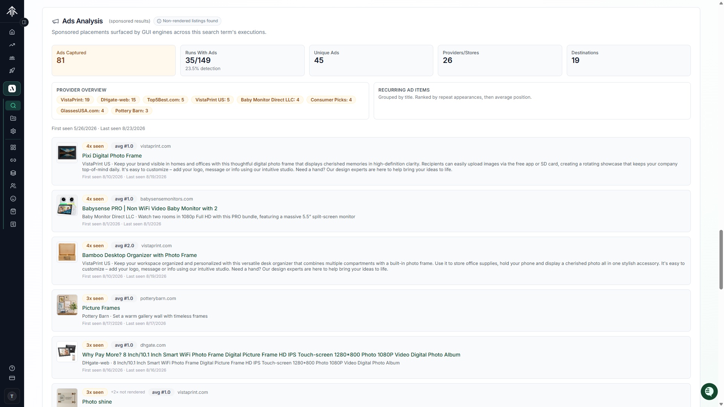Image resolution: width=724 pixels, height=407 pixels.
Task: Open the smiley face icon
Action: pyautogui.click(x=13, y=199)
